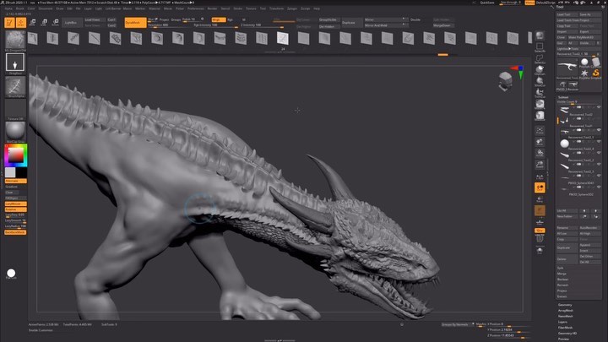Choose the TrimCurve tool icon
The width and height of the screenshot is (608, 342).
[x=540, y=93]
